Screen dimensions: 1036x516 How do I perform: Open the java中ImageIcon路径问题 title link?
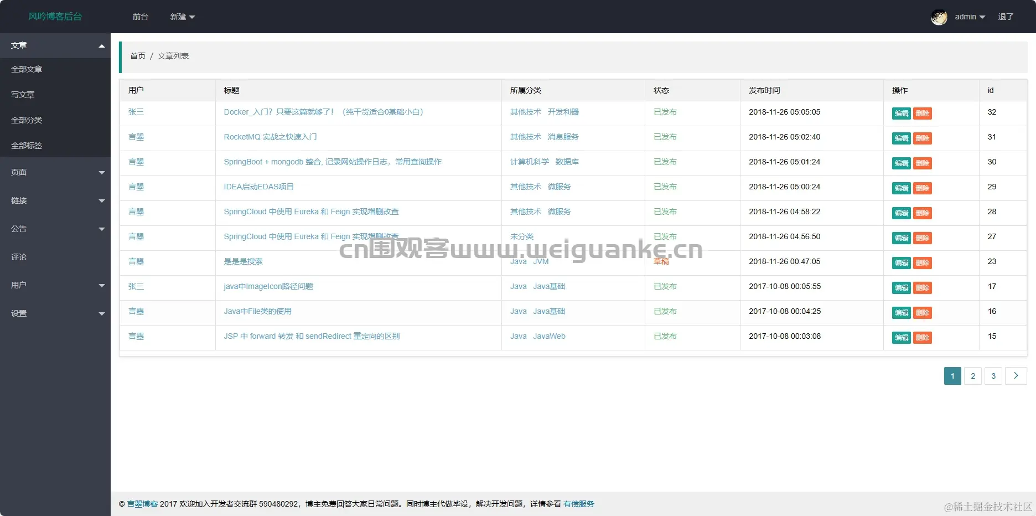[268, 286]
